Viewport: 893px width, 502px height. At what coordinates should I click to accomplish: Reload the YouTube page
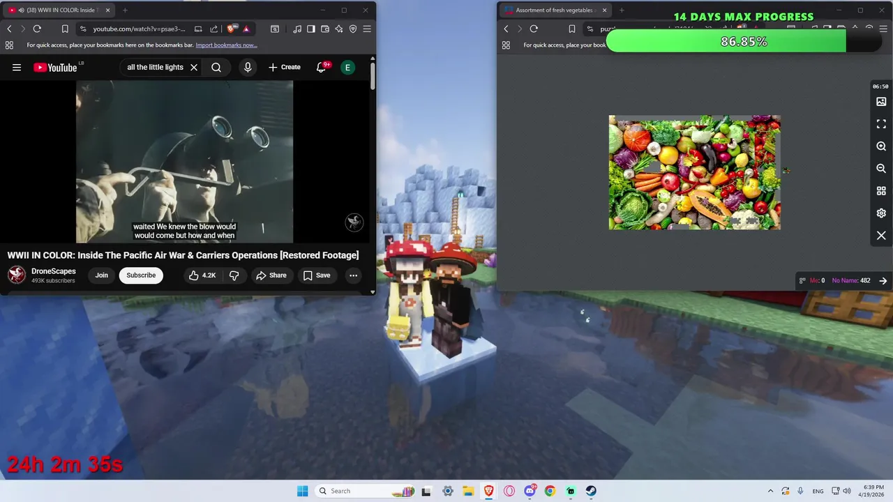tap(37, 29)
